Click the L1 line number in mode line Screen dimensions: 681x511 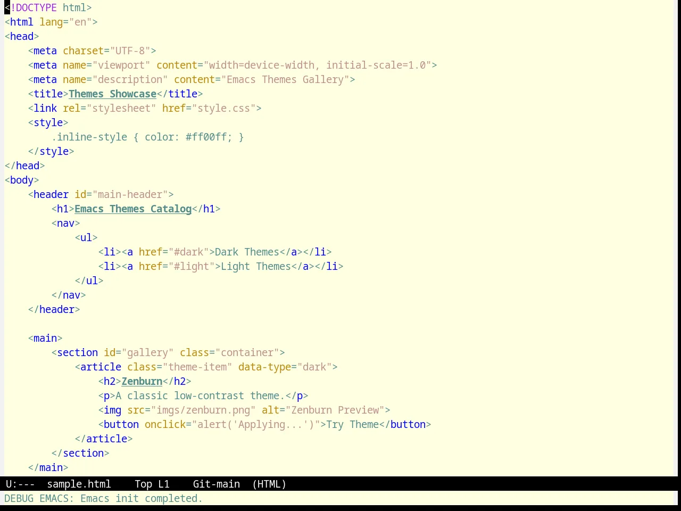pyautogui.click(x=163, y=484)
